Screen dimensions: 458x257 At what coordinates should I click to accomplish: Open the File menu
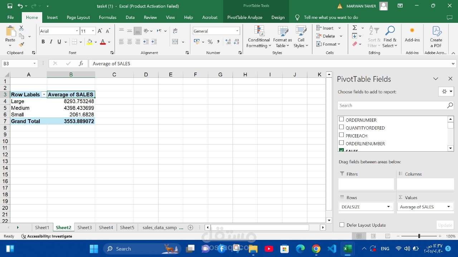pyautogui.click(x=11, y=17)
